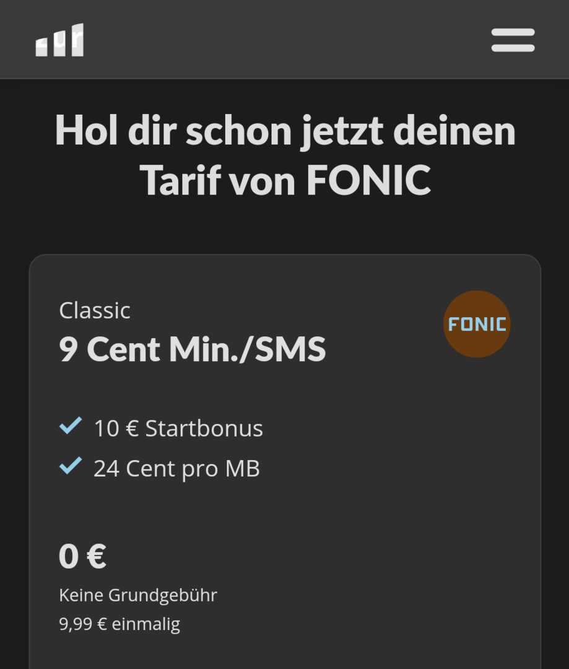This screenshot has height=669, width=569.
Task: Click the 'Keine Grundgebühr' note
Action: [138, 595]
